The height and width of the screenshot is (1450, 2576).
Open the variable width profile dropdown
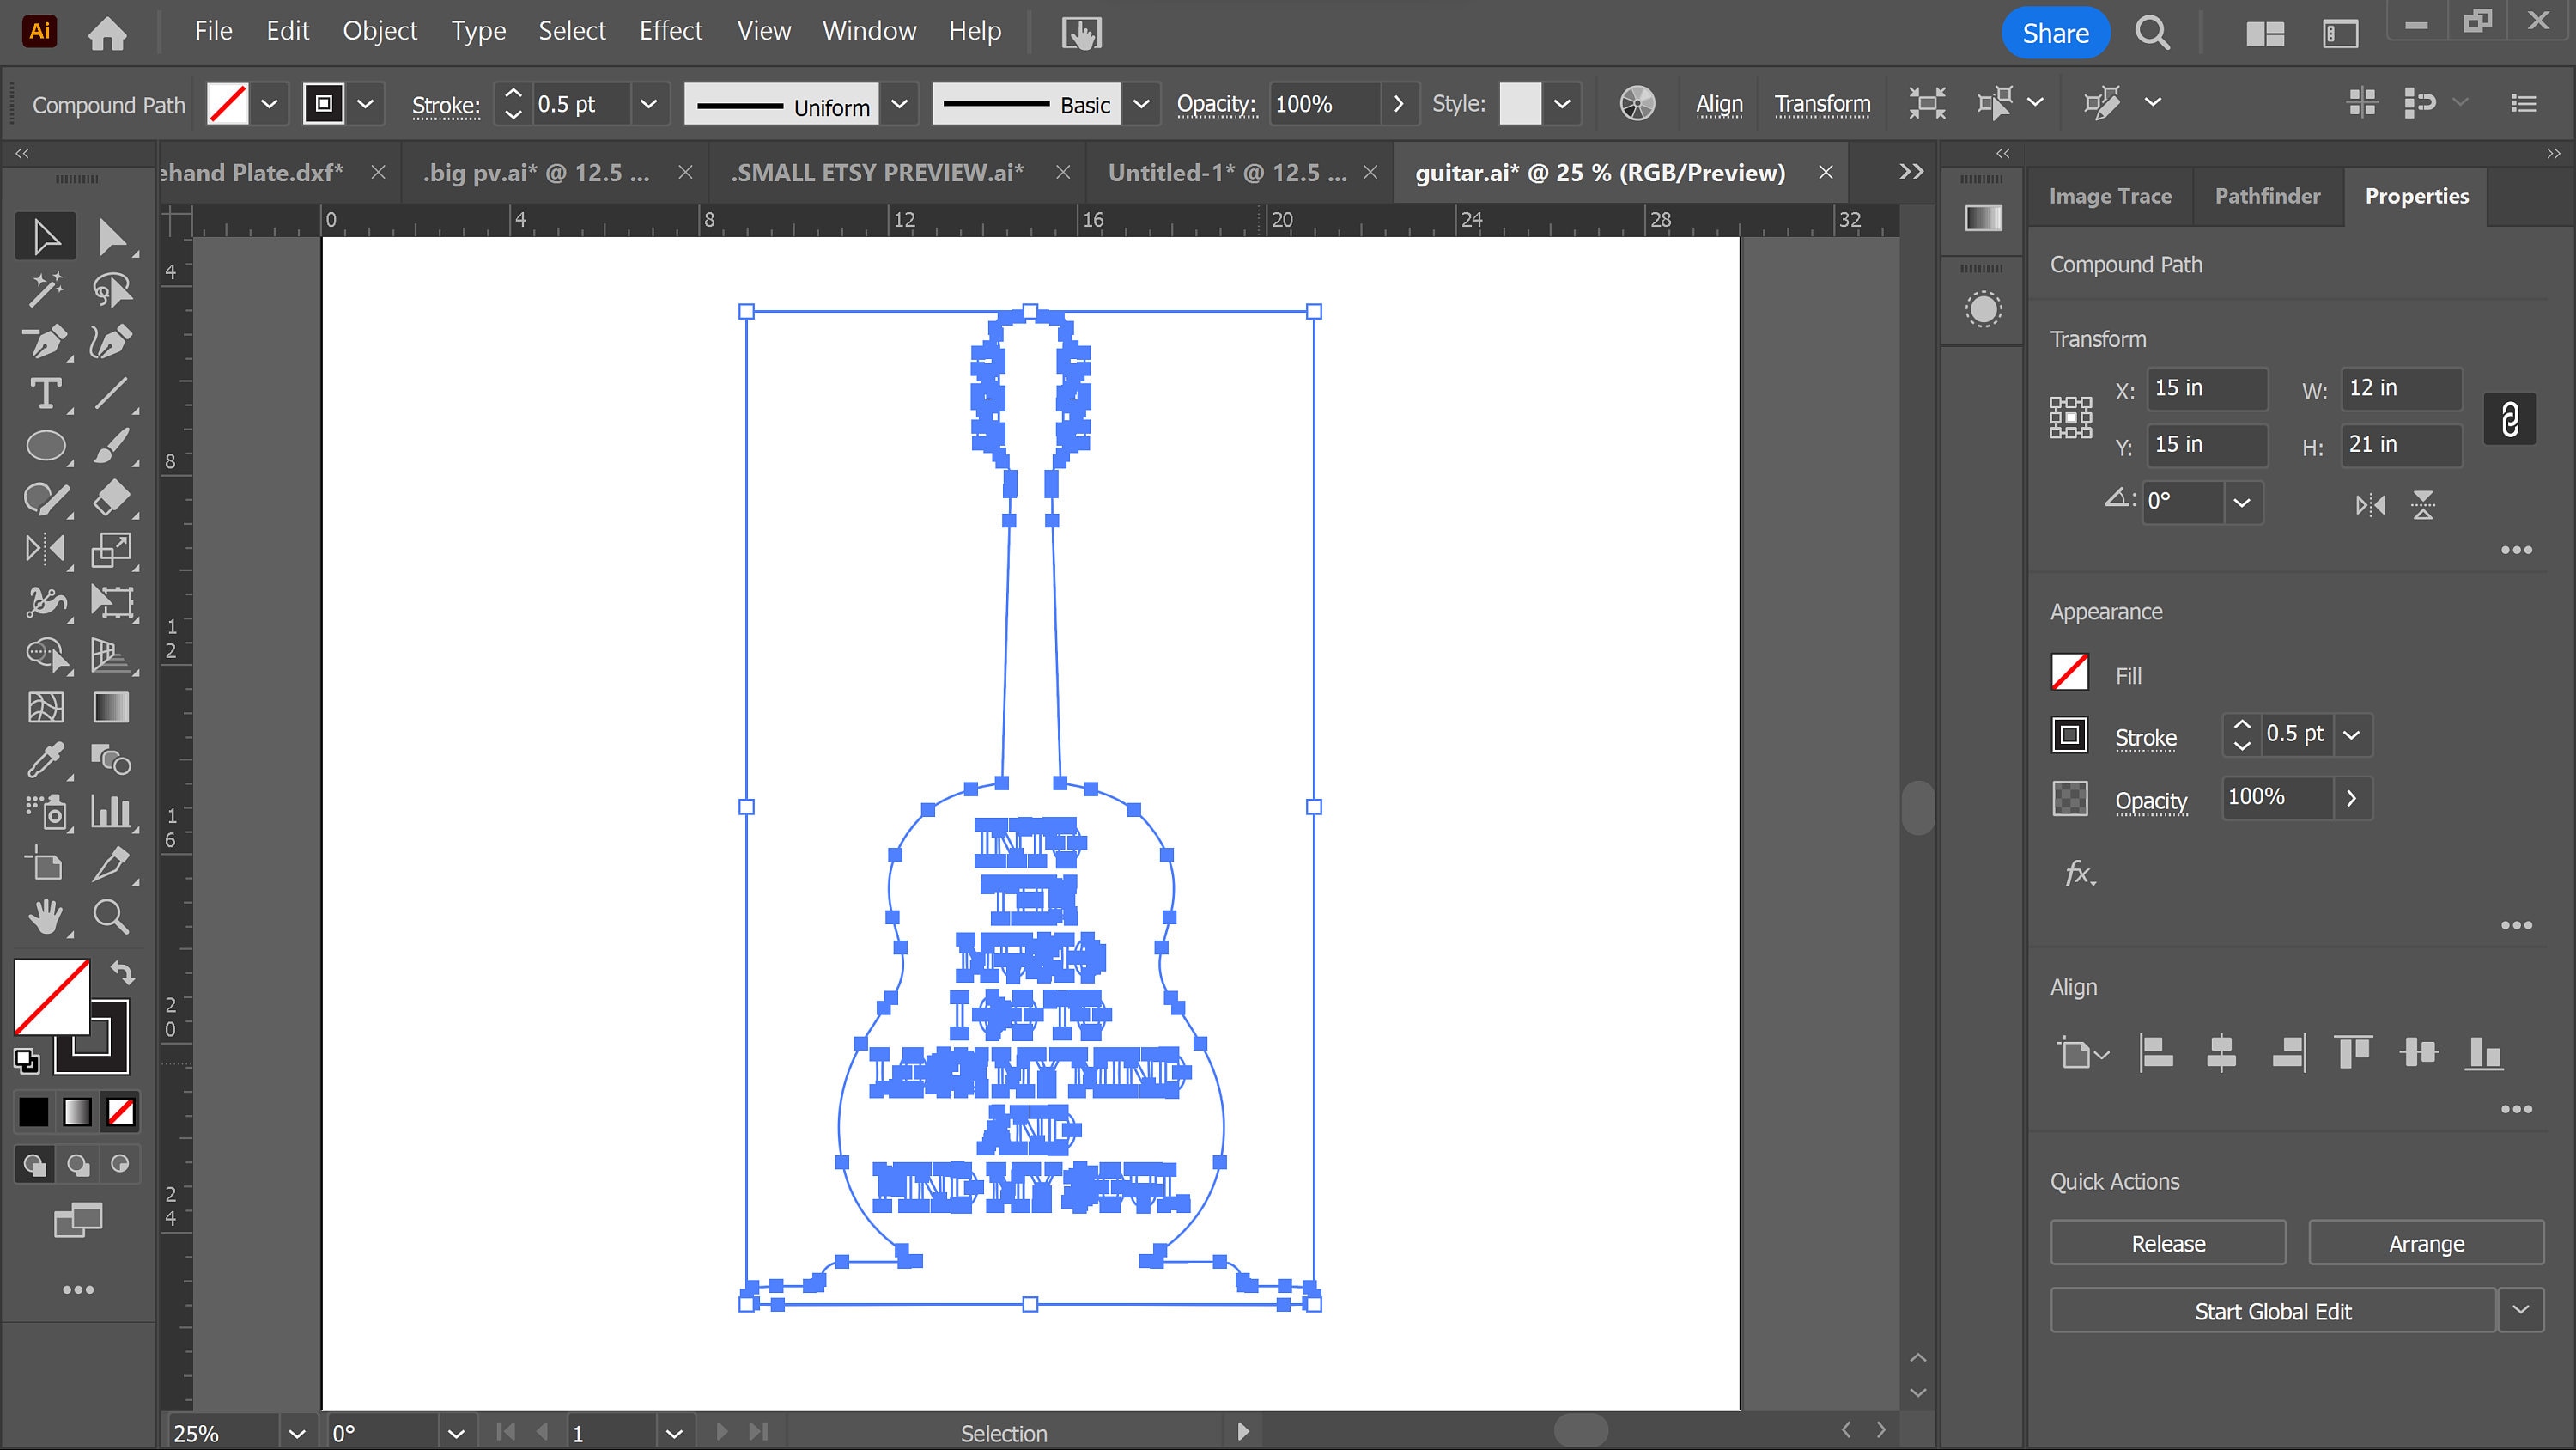click(x=899, y=104)
